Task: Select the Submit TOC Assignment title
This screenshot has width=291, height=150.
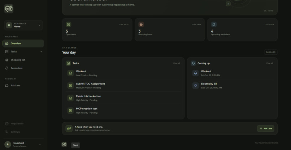Action: [90, 84]
